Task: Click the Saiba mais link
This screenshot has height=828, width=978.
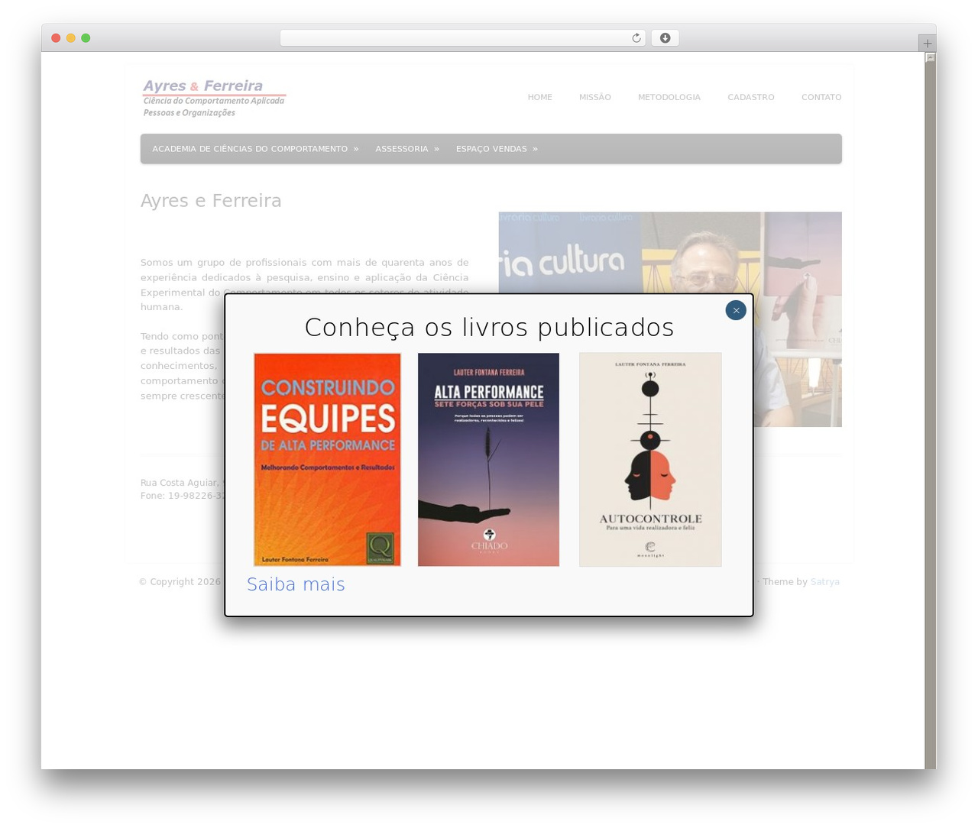Action: tap(296, 584)
